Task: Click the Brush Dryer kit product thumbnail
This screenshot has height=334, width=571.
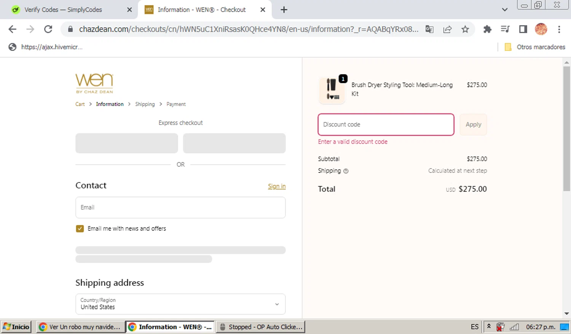Action: click(332, 90)
